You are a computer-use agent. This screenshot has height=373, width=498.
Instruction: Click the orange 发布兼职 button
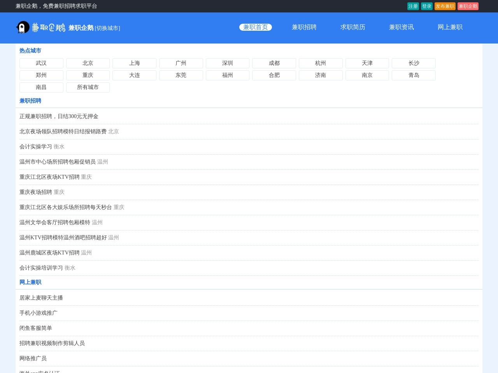(x=445, y=6)
